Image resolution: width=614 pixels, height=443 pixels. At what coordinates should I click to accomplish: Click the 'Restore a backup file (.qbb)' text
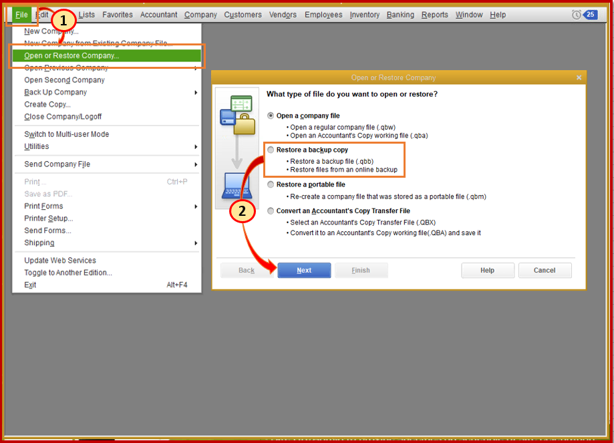pos(331,162)
